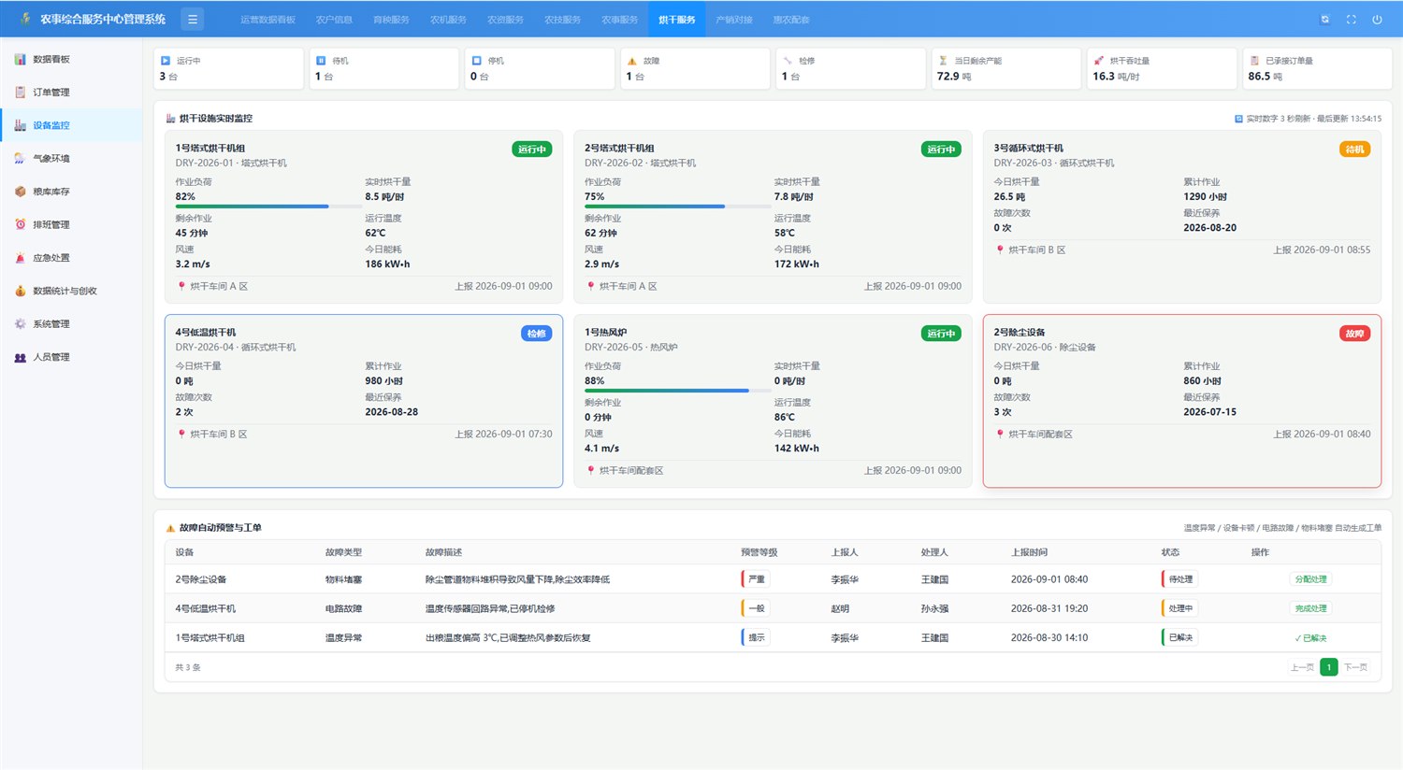
Task: Open the 农户信息 top tab
Action: coord(334,20)
